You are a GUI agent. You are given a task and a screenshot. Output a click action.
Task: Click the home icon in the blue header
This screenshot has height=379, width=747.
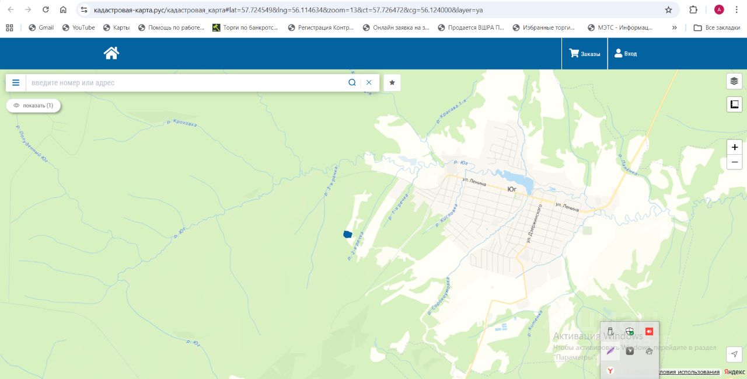111,53
